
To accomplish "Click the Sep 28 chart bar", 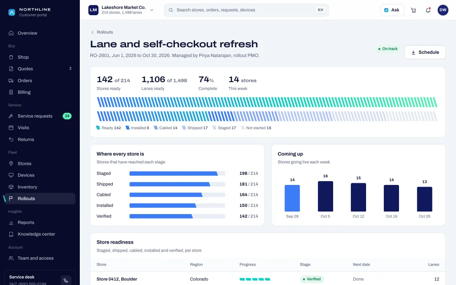I will tap(292, 198).
